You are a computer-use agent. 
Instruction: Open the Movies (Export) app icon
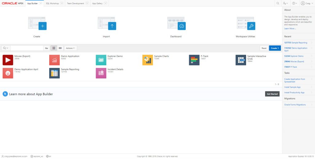[8, 60]
